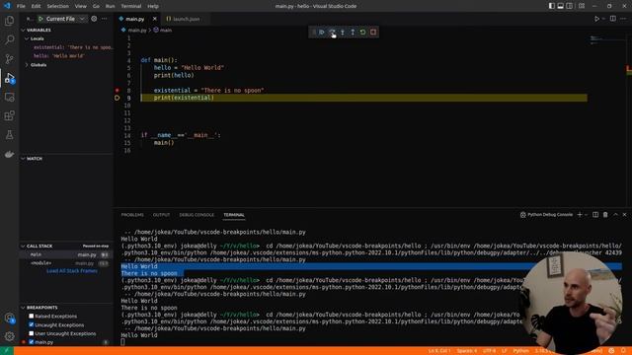Toggle breakpoint dot on line 8
This screenshot has height=355, width=632.
(117, 91)
